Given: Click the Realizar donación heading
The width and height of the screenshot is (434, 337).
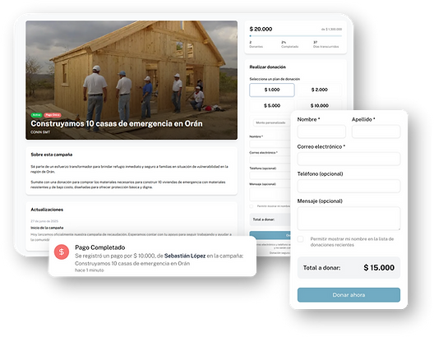Looking at the screenshot, I should click(267, 67).
